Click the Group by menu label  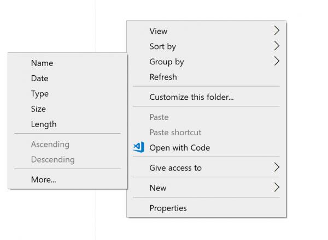(166, 62)
